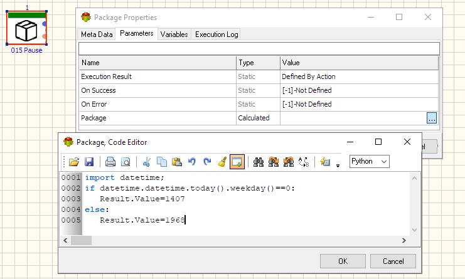
Task: Find next using binoculars forward-arrow icon
Action: (x=274, y=162)
